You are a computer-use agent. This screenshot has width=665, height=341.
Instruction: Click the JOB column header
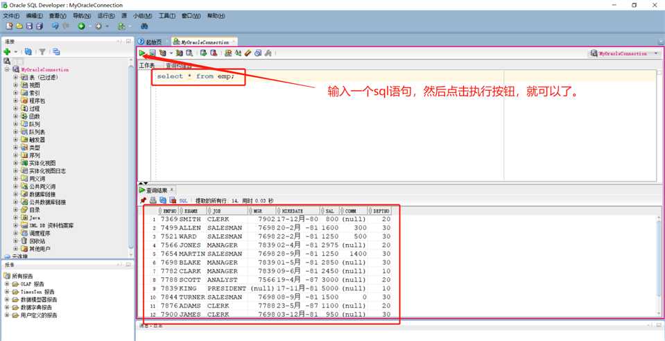click(x=227, y=211)
